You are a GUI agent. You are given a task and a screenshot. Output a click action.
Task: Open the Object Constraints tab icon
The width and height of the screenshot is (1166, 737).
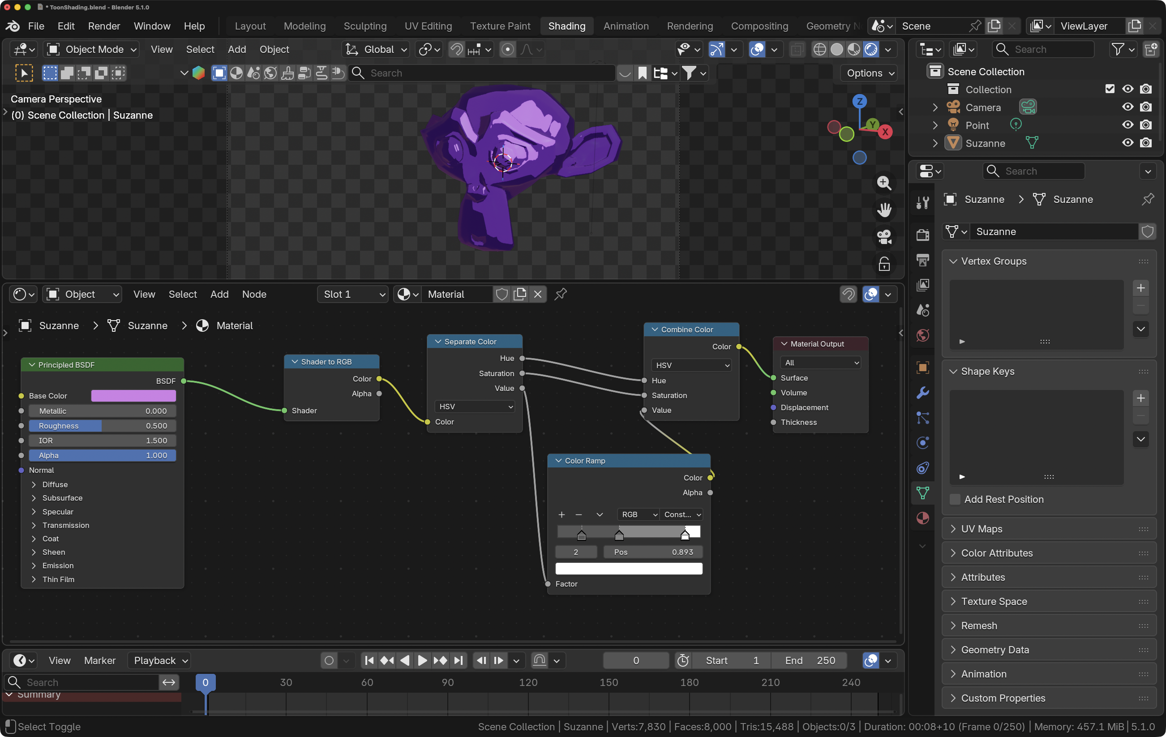point(922,468)
